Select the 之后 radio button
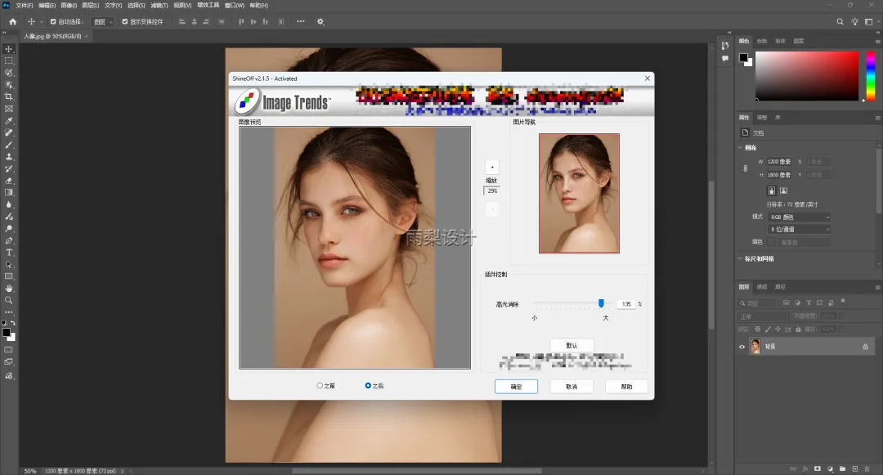The image size is (883, 475). click(x=368, y=386)
